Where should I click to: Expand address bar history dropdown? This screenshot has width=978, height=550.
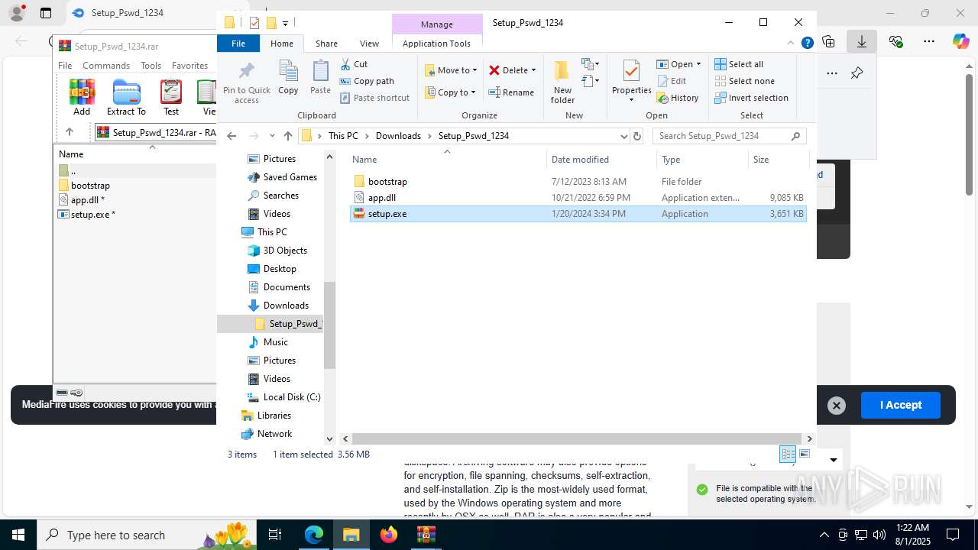point(623,136)
